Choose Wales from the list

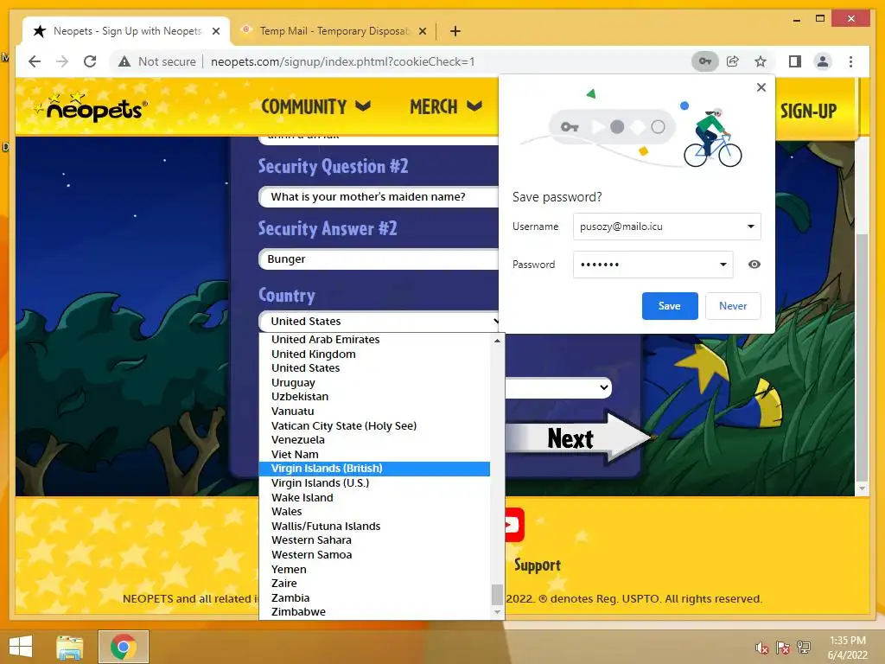coord(375,512)
